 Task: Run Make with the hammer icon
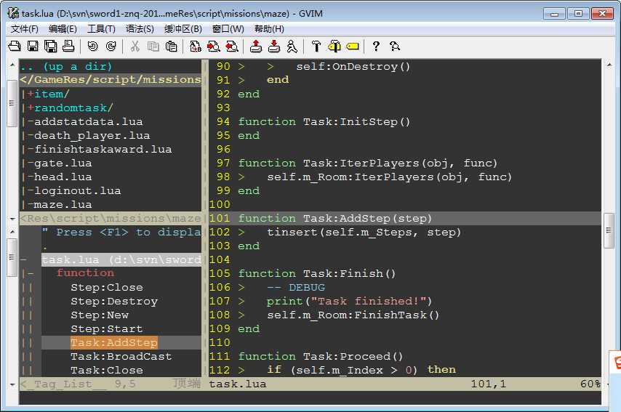316,47
